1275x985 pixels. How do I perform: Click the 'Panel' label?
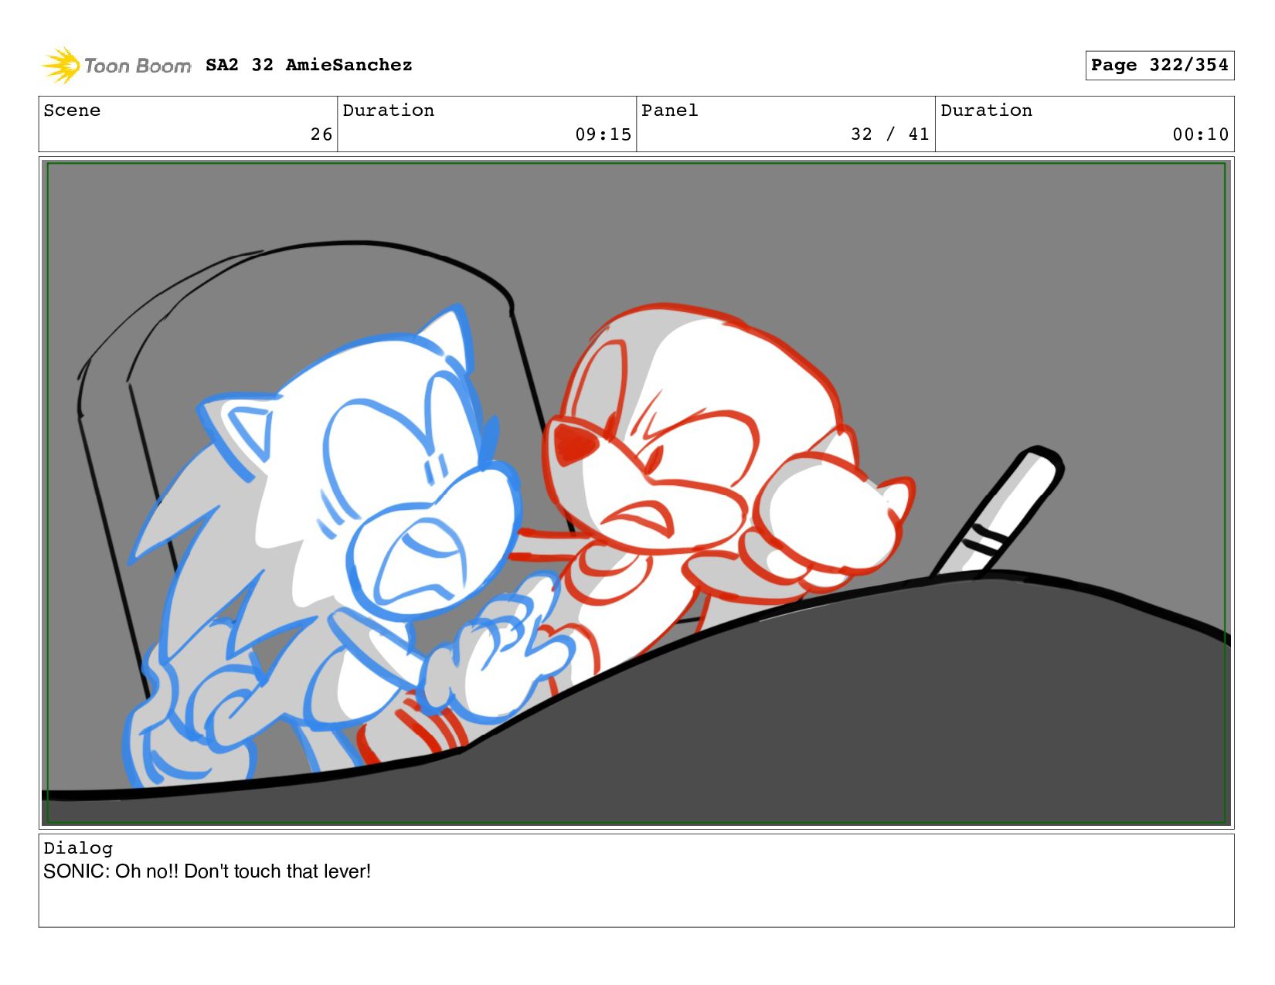pos(670,110)
